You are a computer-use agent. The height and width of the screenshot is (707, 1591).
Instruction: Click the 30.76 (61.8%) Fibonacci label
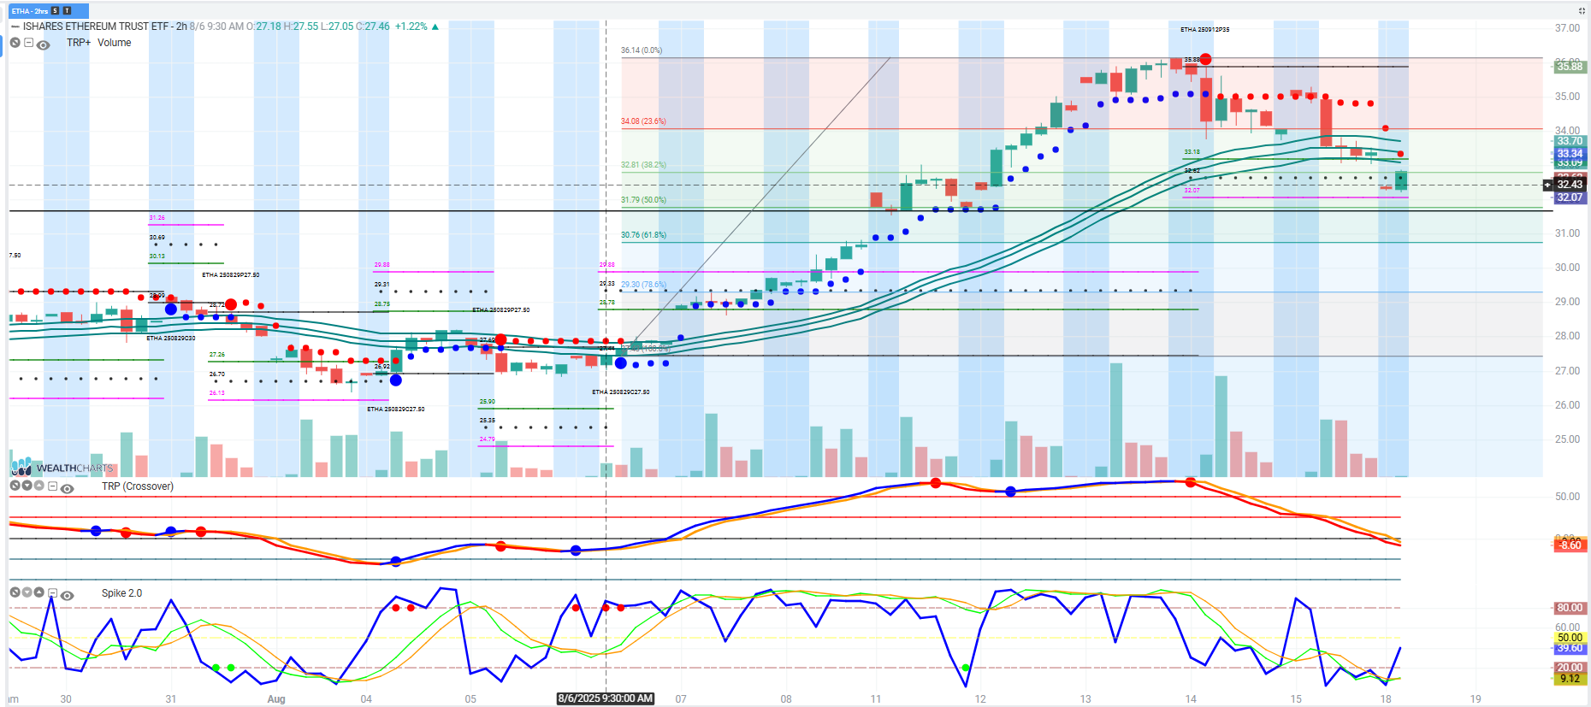[643, 235]
